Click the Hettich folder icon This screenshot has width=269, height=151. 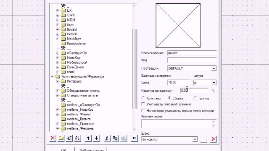(x=63, y=34)
